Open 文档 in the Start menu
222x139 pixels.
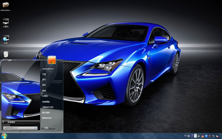click(44, 74)
